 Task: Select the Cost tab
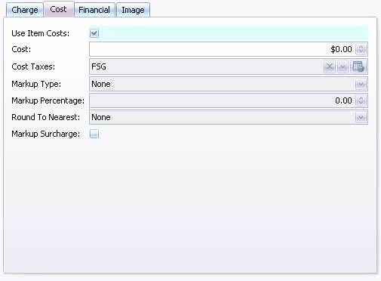coord(58,9)
